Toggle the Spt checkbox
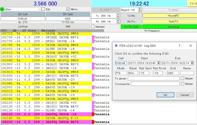 43,9
